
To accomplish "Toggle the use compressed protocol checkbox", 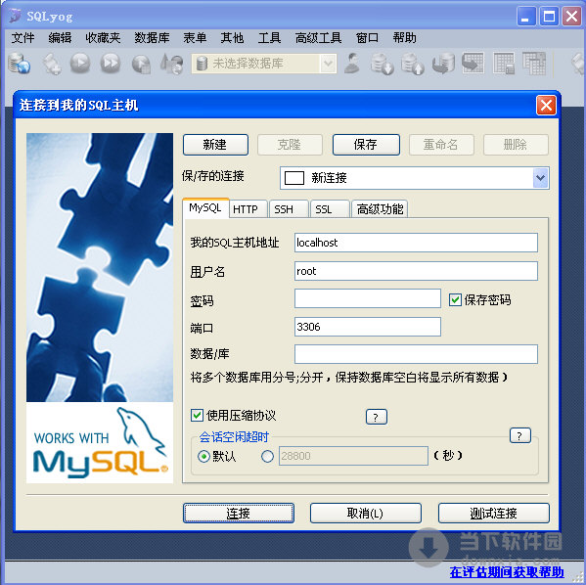I will pyautogui.click(x=197, y=416).
